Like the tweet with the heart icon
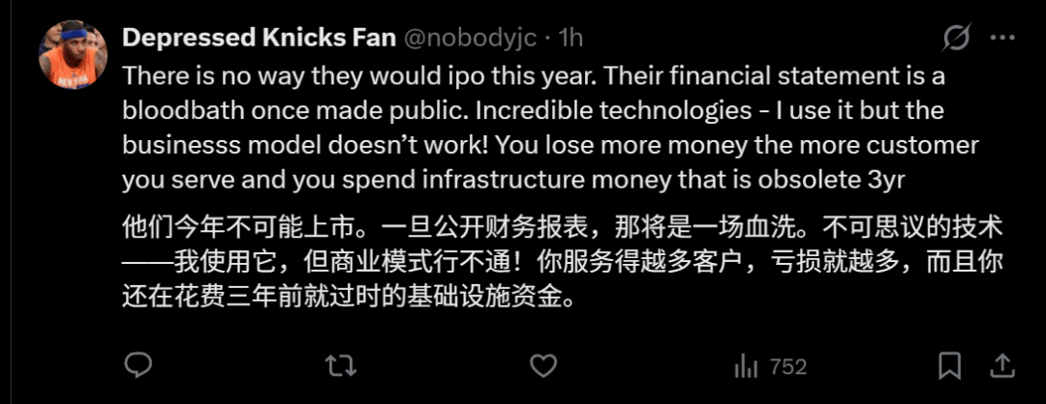1046x404 pixels. tap(544, 365)
